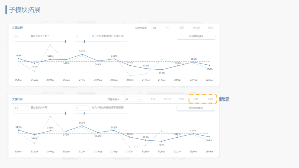Select the 事业部 tab in the lower panel
This screenshot has width=299, height=168.
[167, 99]
